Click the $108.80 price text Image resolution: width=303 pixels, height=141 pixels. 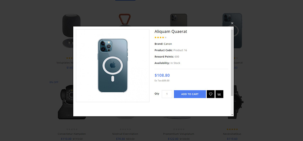[162, 75]
